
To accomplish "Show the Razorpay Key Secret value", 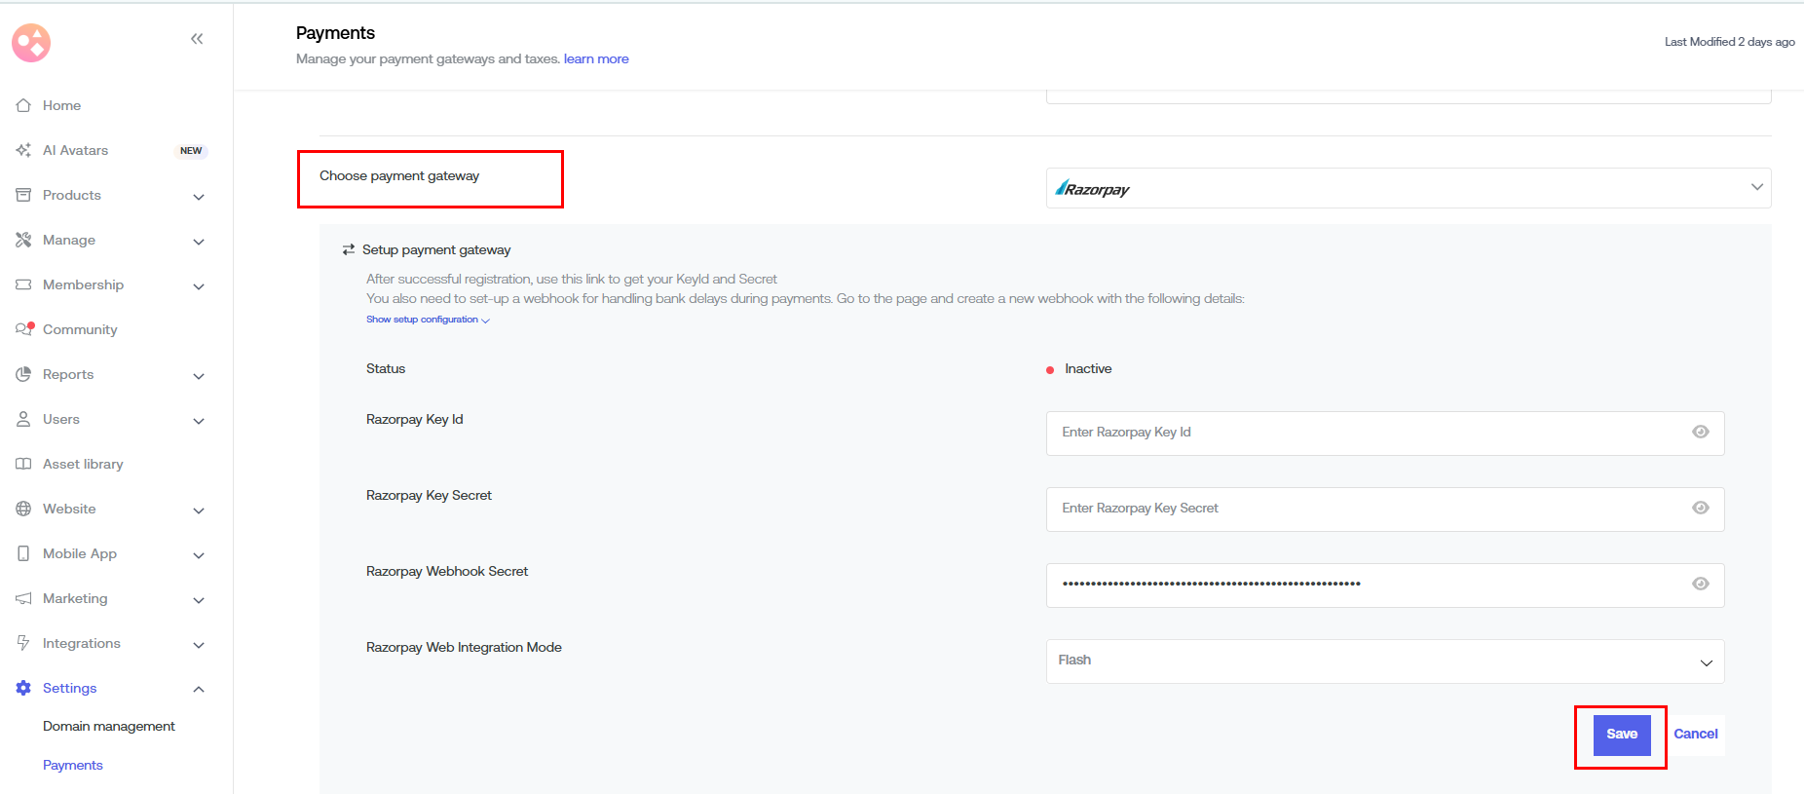I will point(1700,509).
